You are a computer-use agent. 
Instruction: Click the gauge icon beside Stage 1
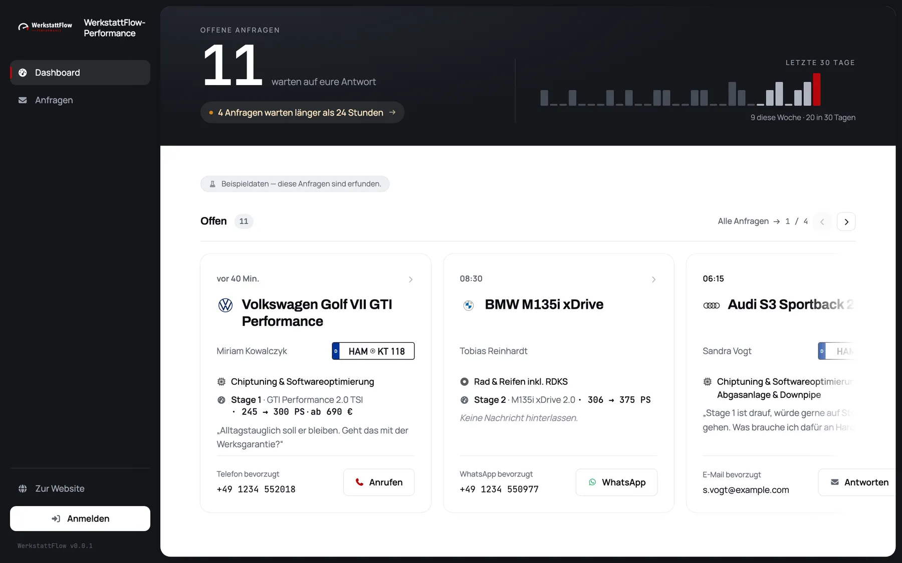click(x=221, y=400)
